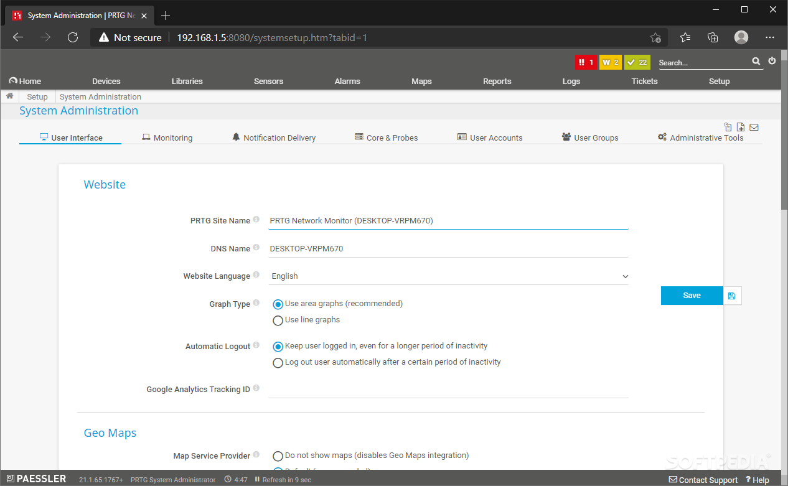Click the Google Analytics Tracking ID field

click(x=448, y=389)
